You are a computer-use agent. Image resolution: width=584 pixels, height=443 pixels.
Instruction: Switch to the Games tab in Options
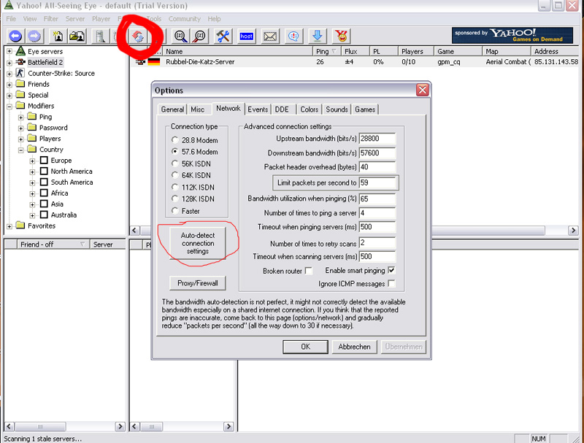(x=365, y=109)
